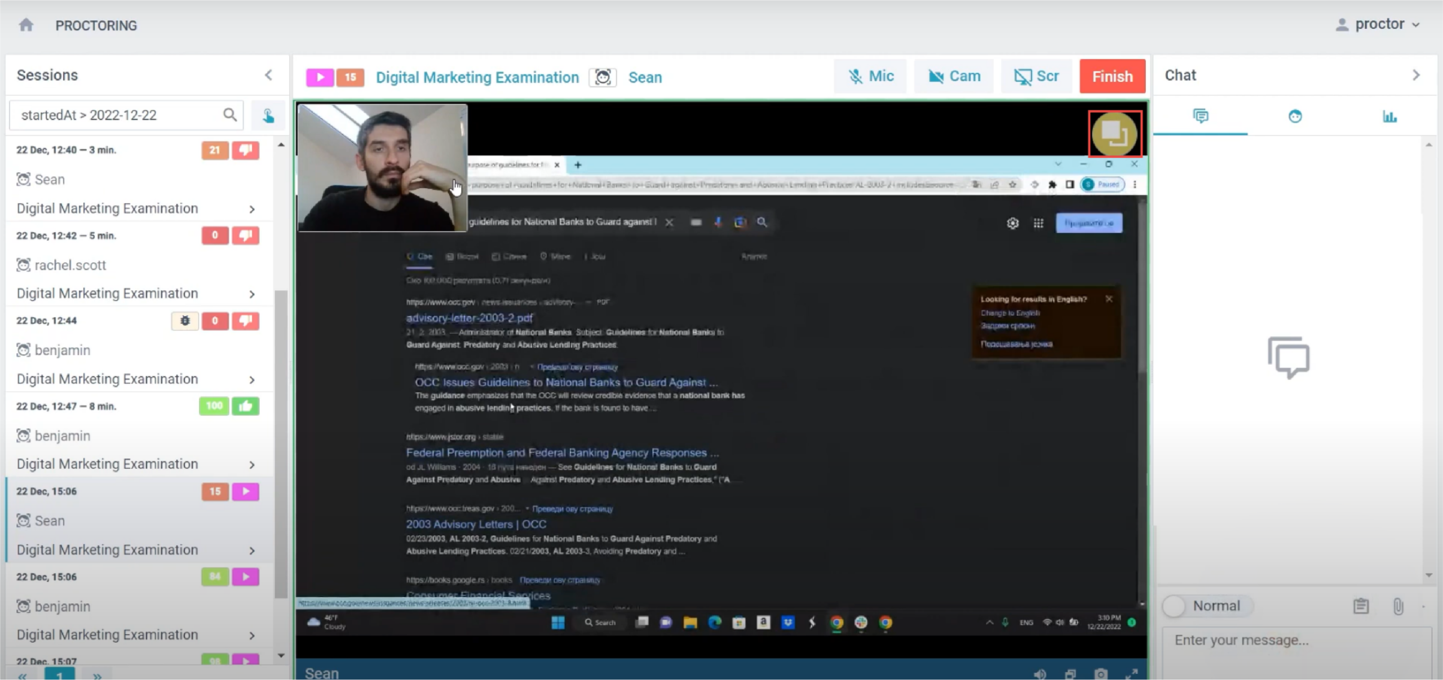Toggle the Mic button
1443x680 pixels.
(871, 76)
